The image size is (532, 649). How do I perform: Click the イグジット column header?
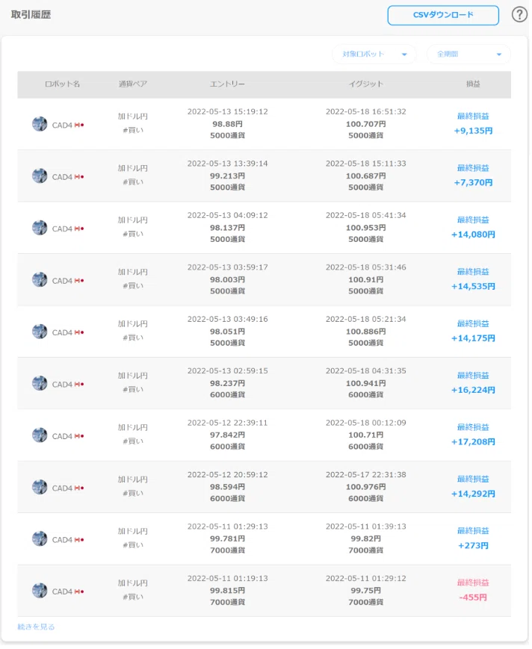click(x=365, y=84)
